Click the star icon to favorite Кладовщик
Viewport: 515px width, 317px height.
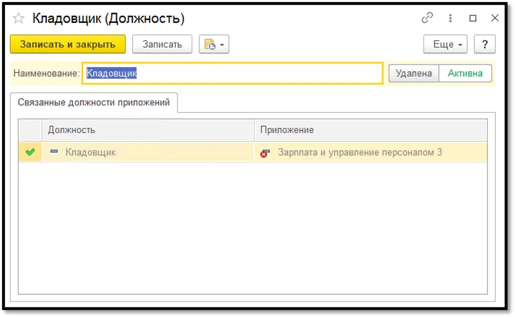coord(18,18)
